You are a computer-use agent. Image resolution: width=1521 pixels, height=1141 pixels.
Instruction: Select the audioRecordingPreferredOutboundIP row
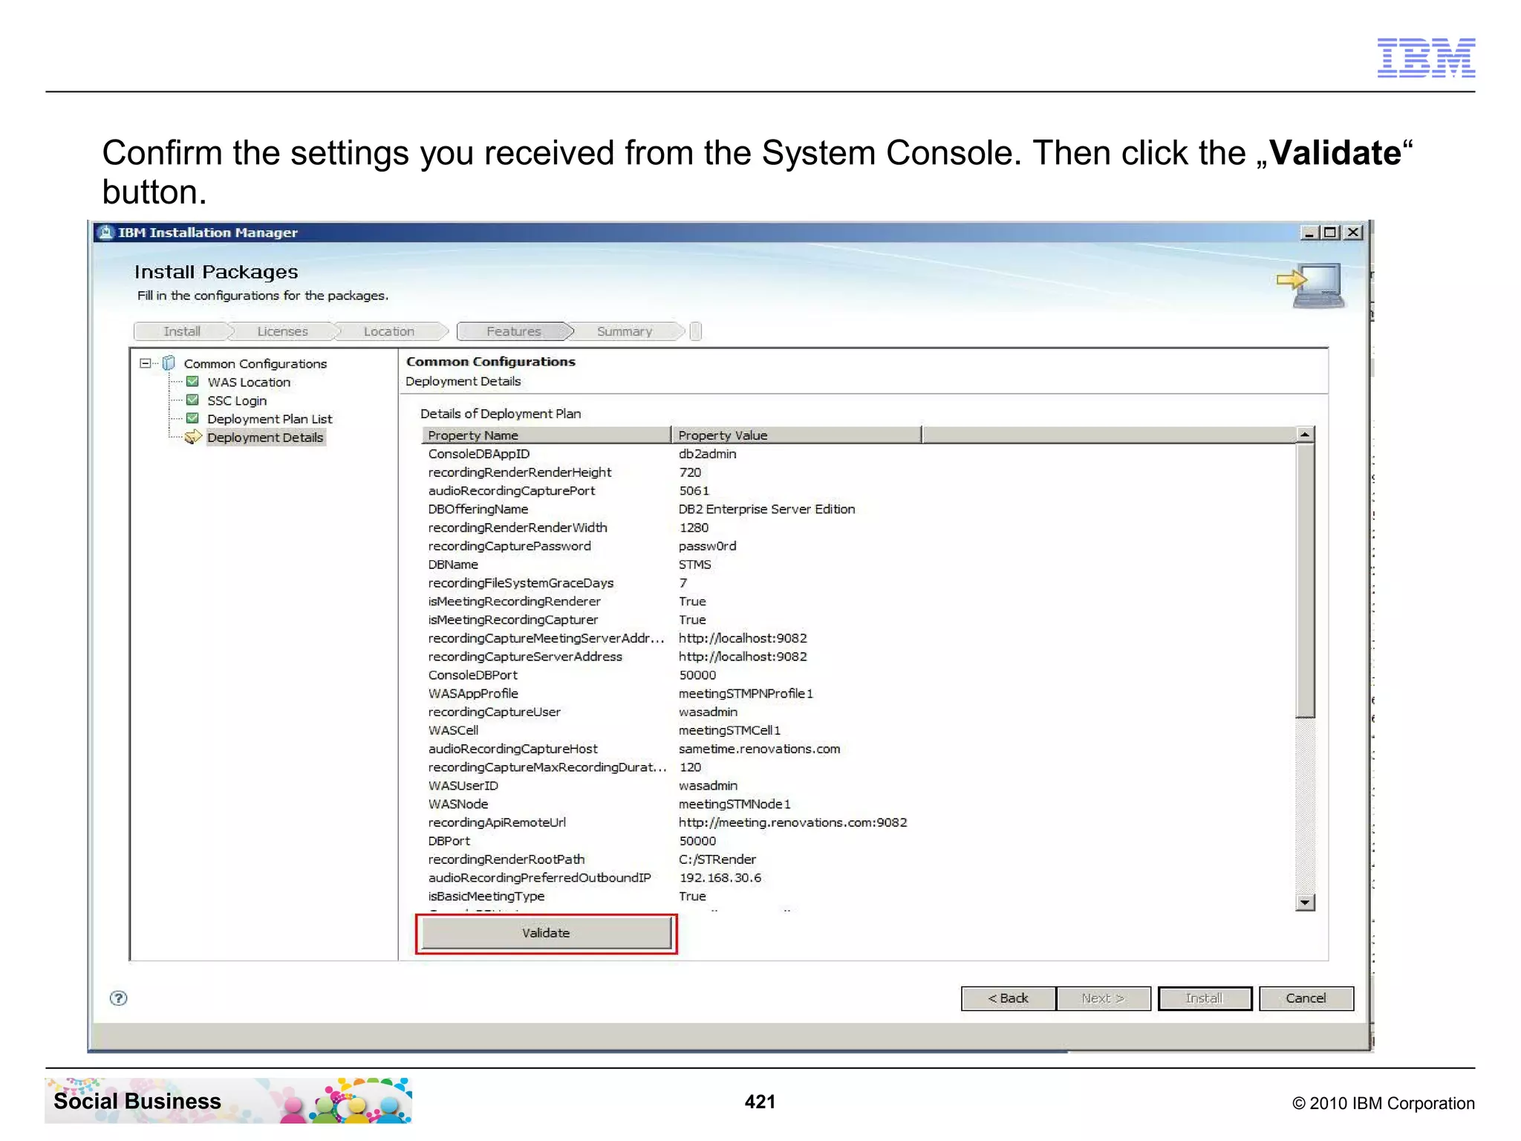858,878
